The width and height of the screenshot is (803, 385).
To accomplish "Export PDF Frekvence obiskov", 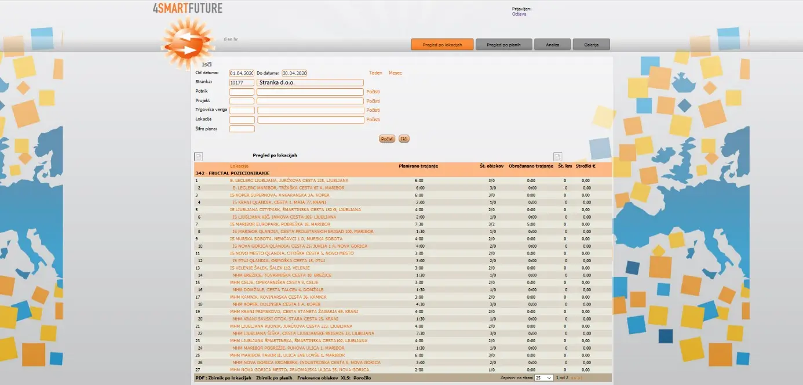I will point(317,378).
